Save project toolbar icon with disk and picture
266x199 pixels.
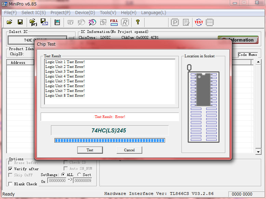(x=44, y=22)
